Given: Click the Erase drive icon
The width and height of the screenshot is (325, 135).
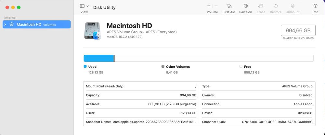Looking at the screenshot, I should 261,6.
